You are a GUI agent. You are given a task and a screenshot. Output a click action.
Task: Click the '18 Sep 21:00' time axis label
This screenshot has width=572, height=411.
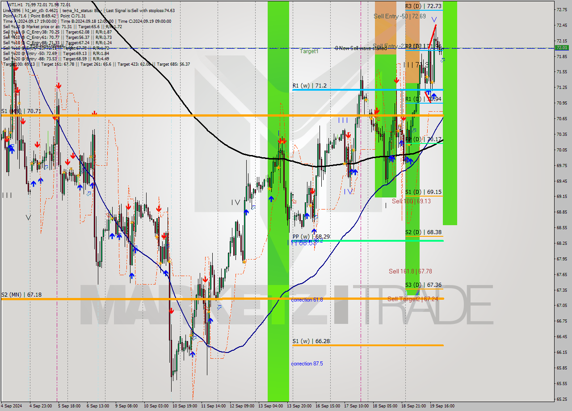coord(414,406)
